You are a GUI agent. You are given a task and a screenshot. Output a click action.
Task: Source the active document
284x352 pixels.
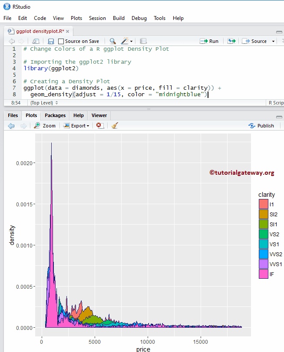point(254,41)
